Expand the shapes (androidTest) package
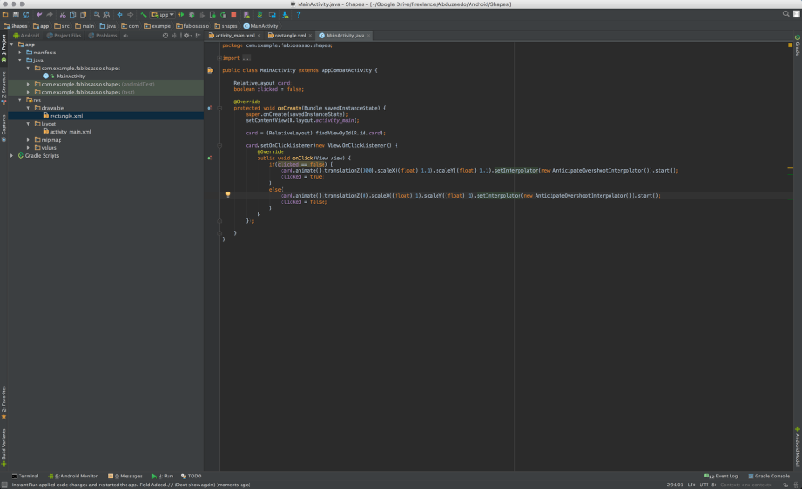The width and height of the screenshot is (802, 489). (x=29, y=84)
